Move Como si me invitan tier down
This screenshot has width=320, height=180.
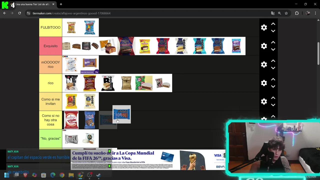point(273,105)
